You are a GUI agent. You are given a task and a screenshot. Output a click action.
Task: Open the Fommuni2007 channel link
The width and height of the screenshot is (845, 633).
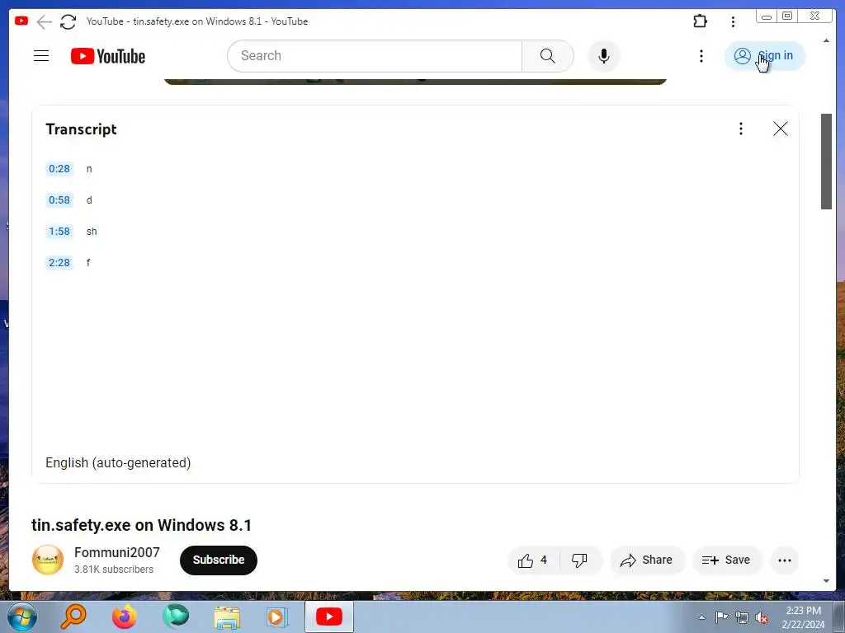(x=117, y=553)
